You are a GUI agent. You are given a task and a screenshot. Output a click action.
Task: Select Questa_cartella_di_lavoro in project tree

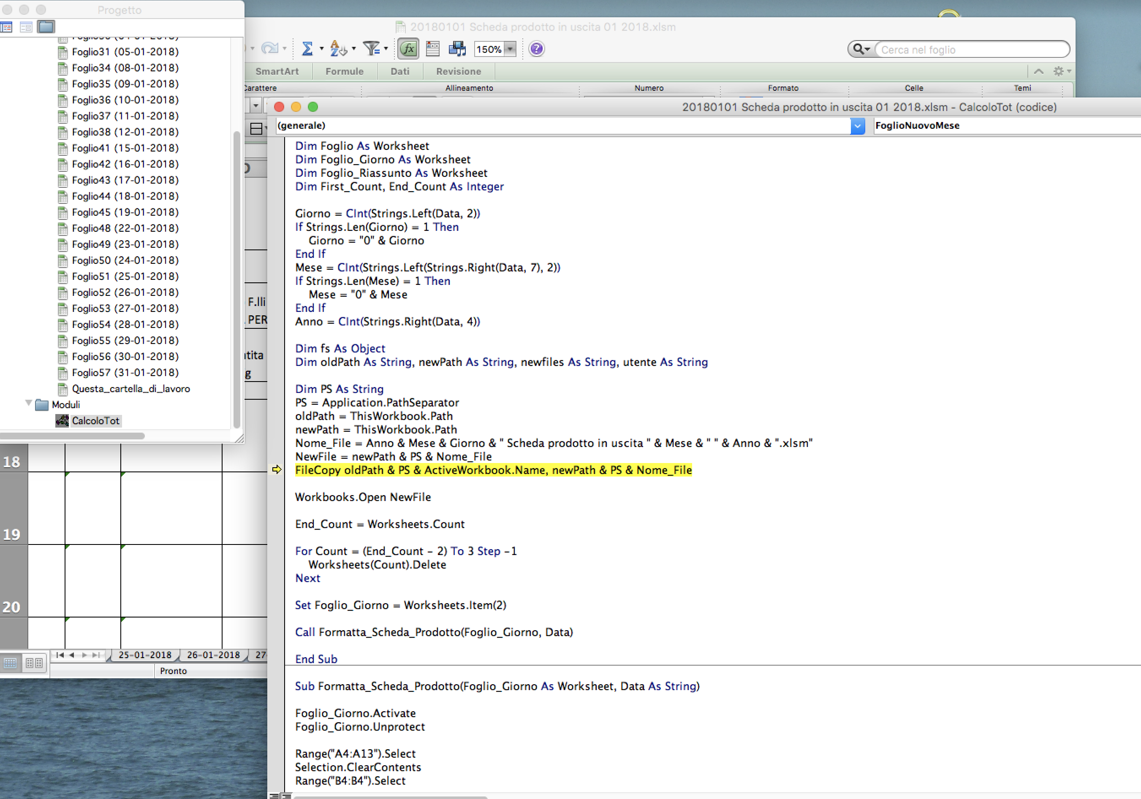pyautogui.click(x=130, y=389)
